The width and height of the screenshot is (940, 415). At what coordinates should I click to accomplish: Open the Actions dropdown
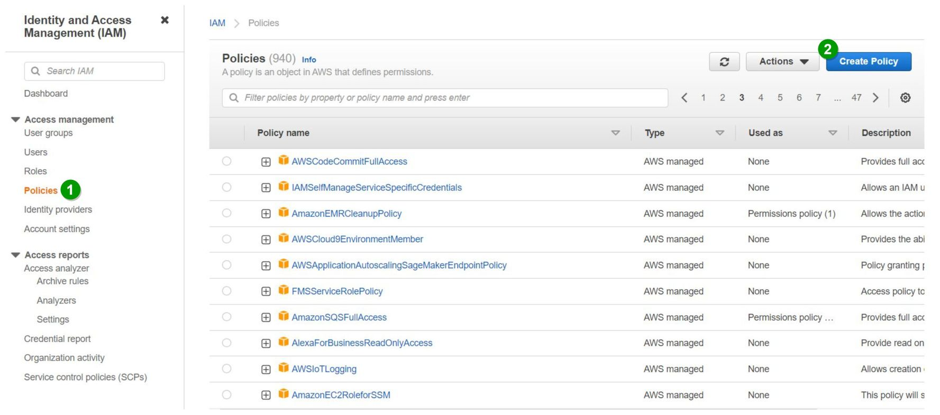click(782, 62)
